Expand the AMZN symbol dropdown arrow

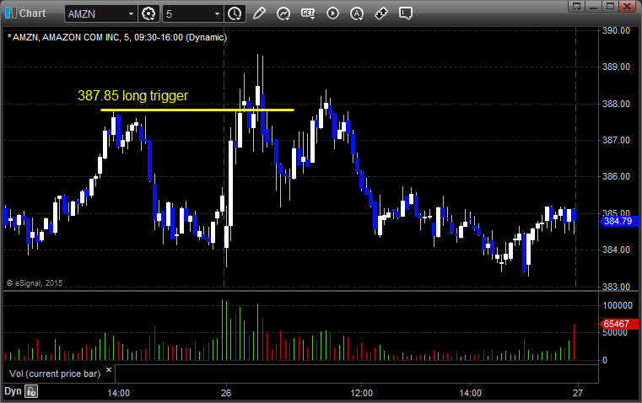tap(131, 13)
